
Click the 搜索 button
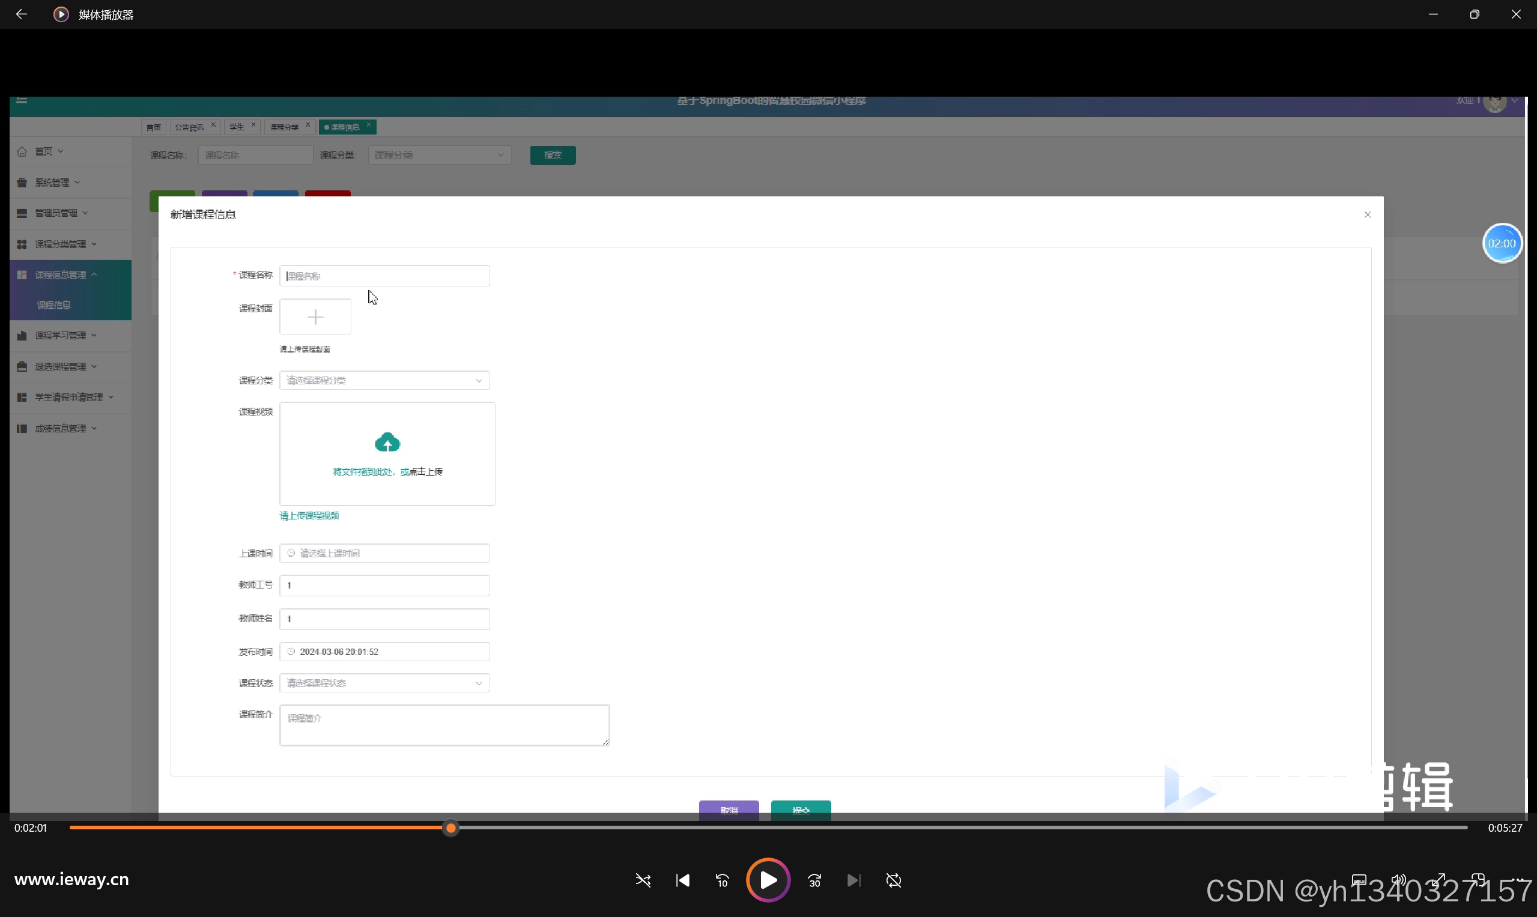(x=553, y=155)
